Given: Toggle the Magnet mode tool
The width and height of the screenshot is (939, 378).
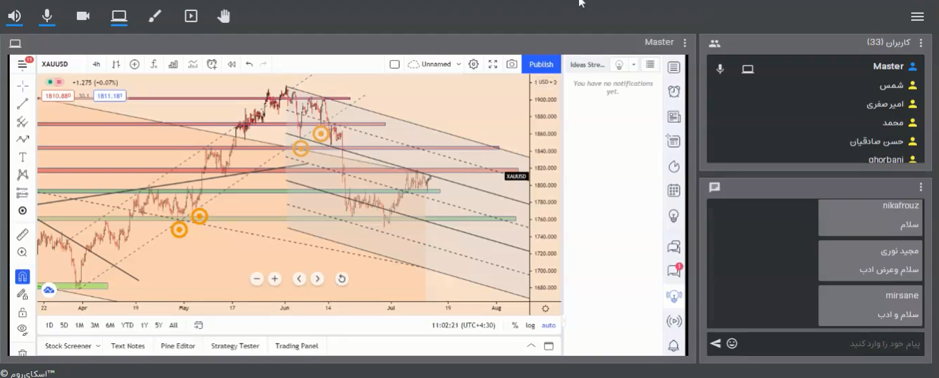Looking at the screenshot, I should [22, 276].
